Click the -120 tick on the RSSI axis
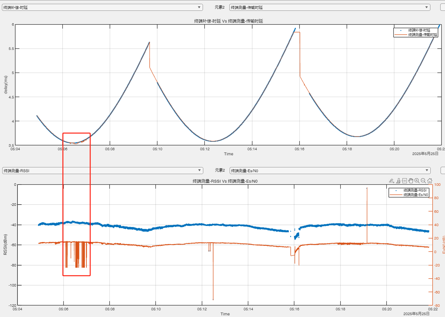 coord(12,306)
